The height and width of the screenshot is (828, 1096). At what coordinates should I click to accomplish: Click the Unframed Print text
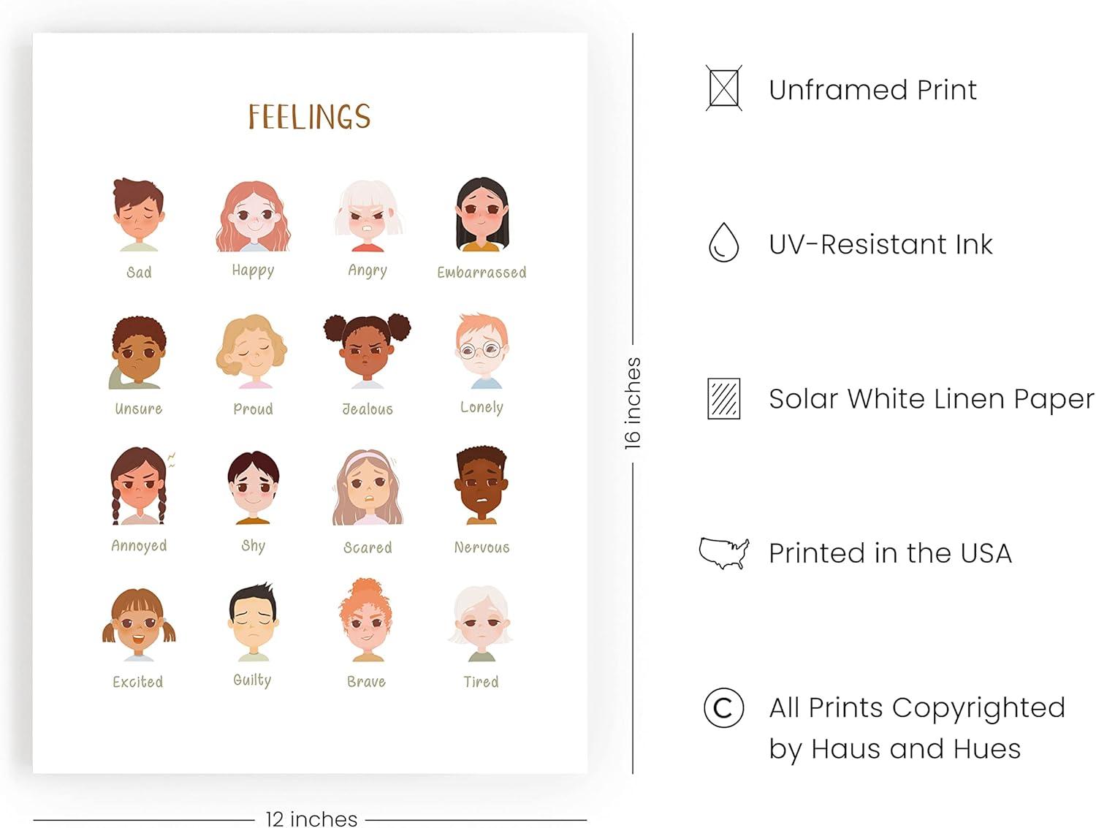(872, 90)
